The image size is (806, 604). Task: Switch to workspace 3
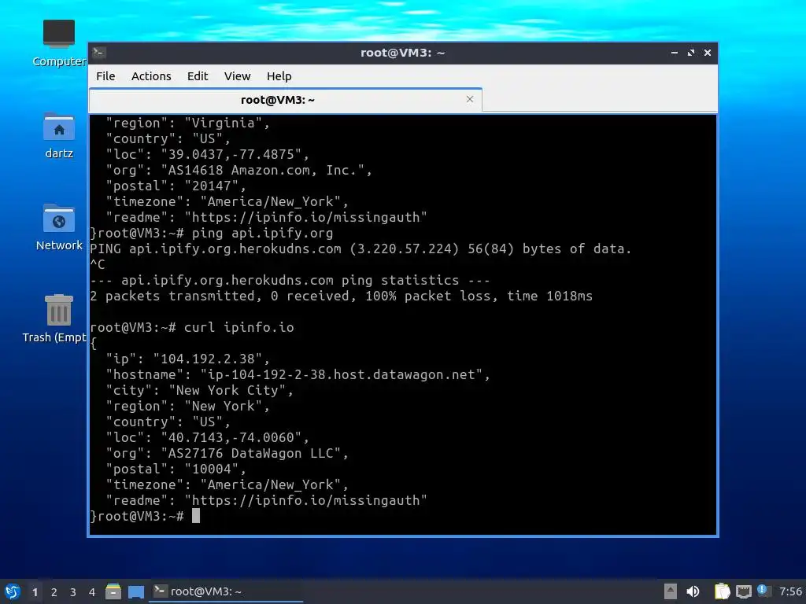(x=73, y=592)
